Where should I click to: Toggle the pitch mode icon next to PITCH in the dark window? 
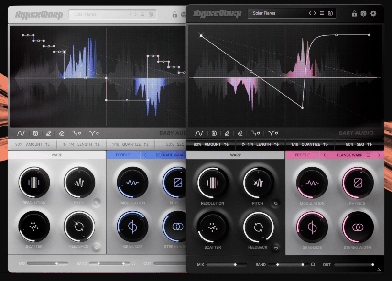tap(276, 204)
